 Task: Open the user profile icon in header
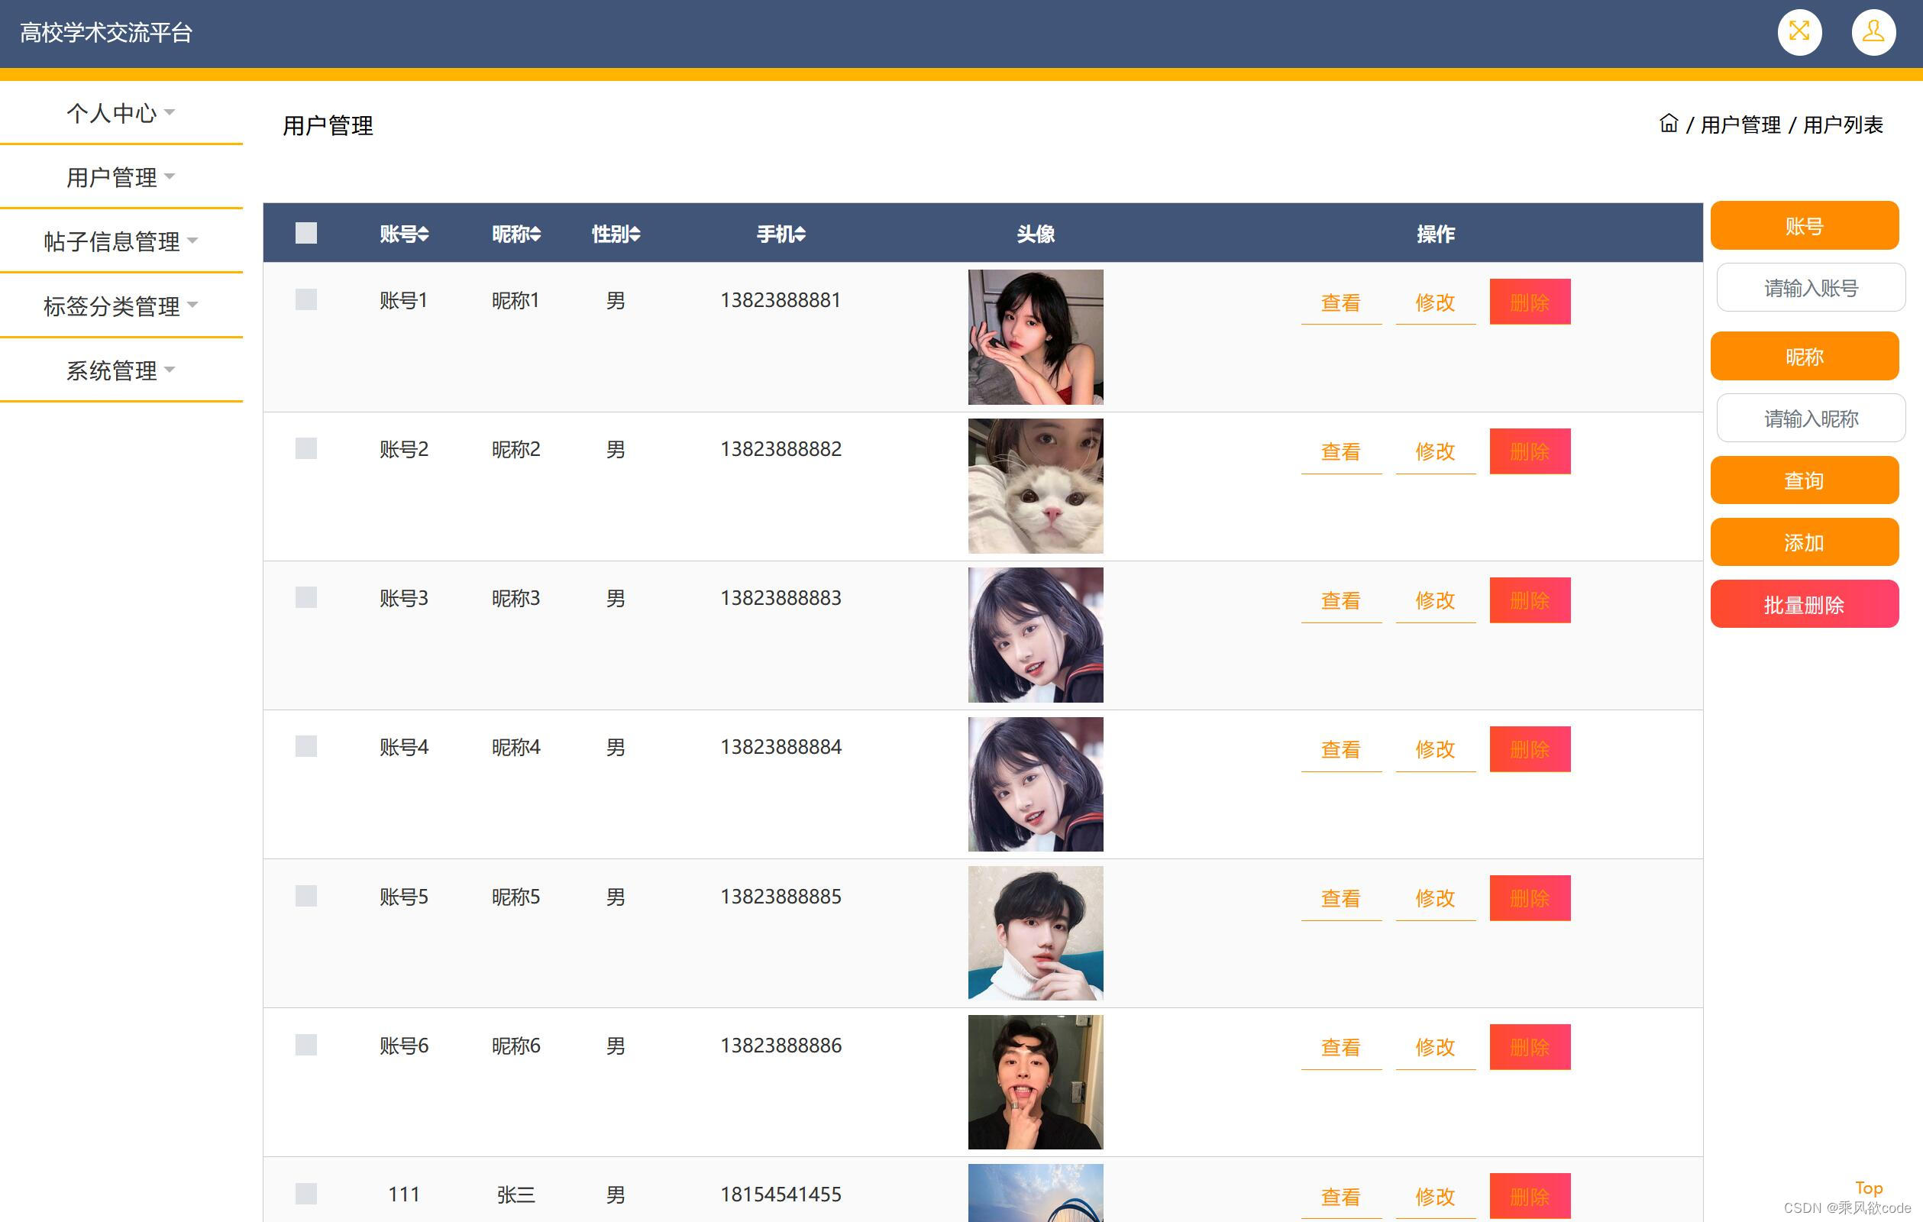coord(1873,32)
